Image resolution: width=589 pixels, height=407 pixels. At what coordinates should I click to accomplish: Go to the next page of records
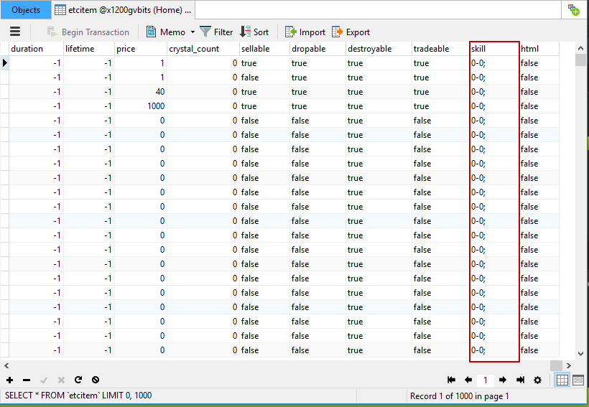(x=503, y=380)
